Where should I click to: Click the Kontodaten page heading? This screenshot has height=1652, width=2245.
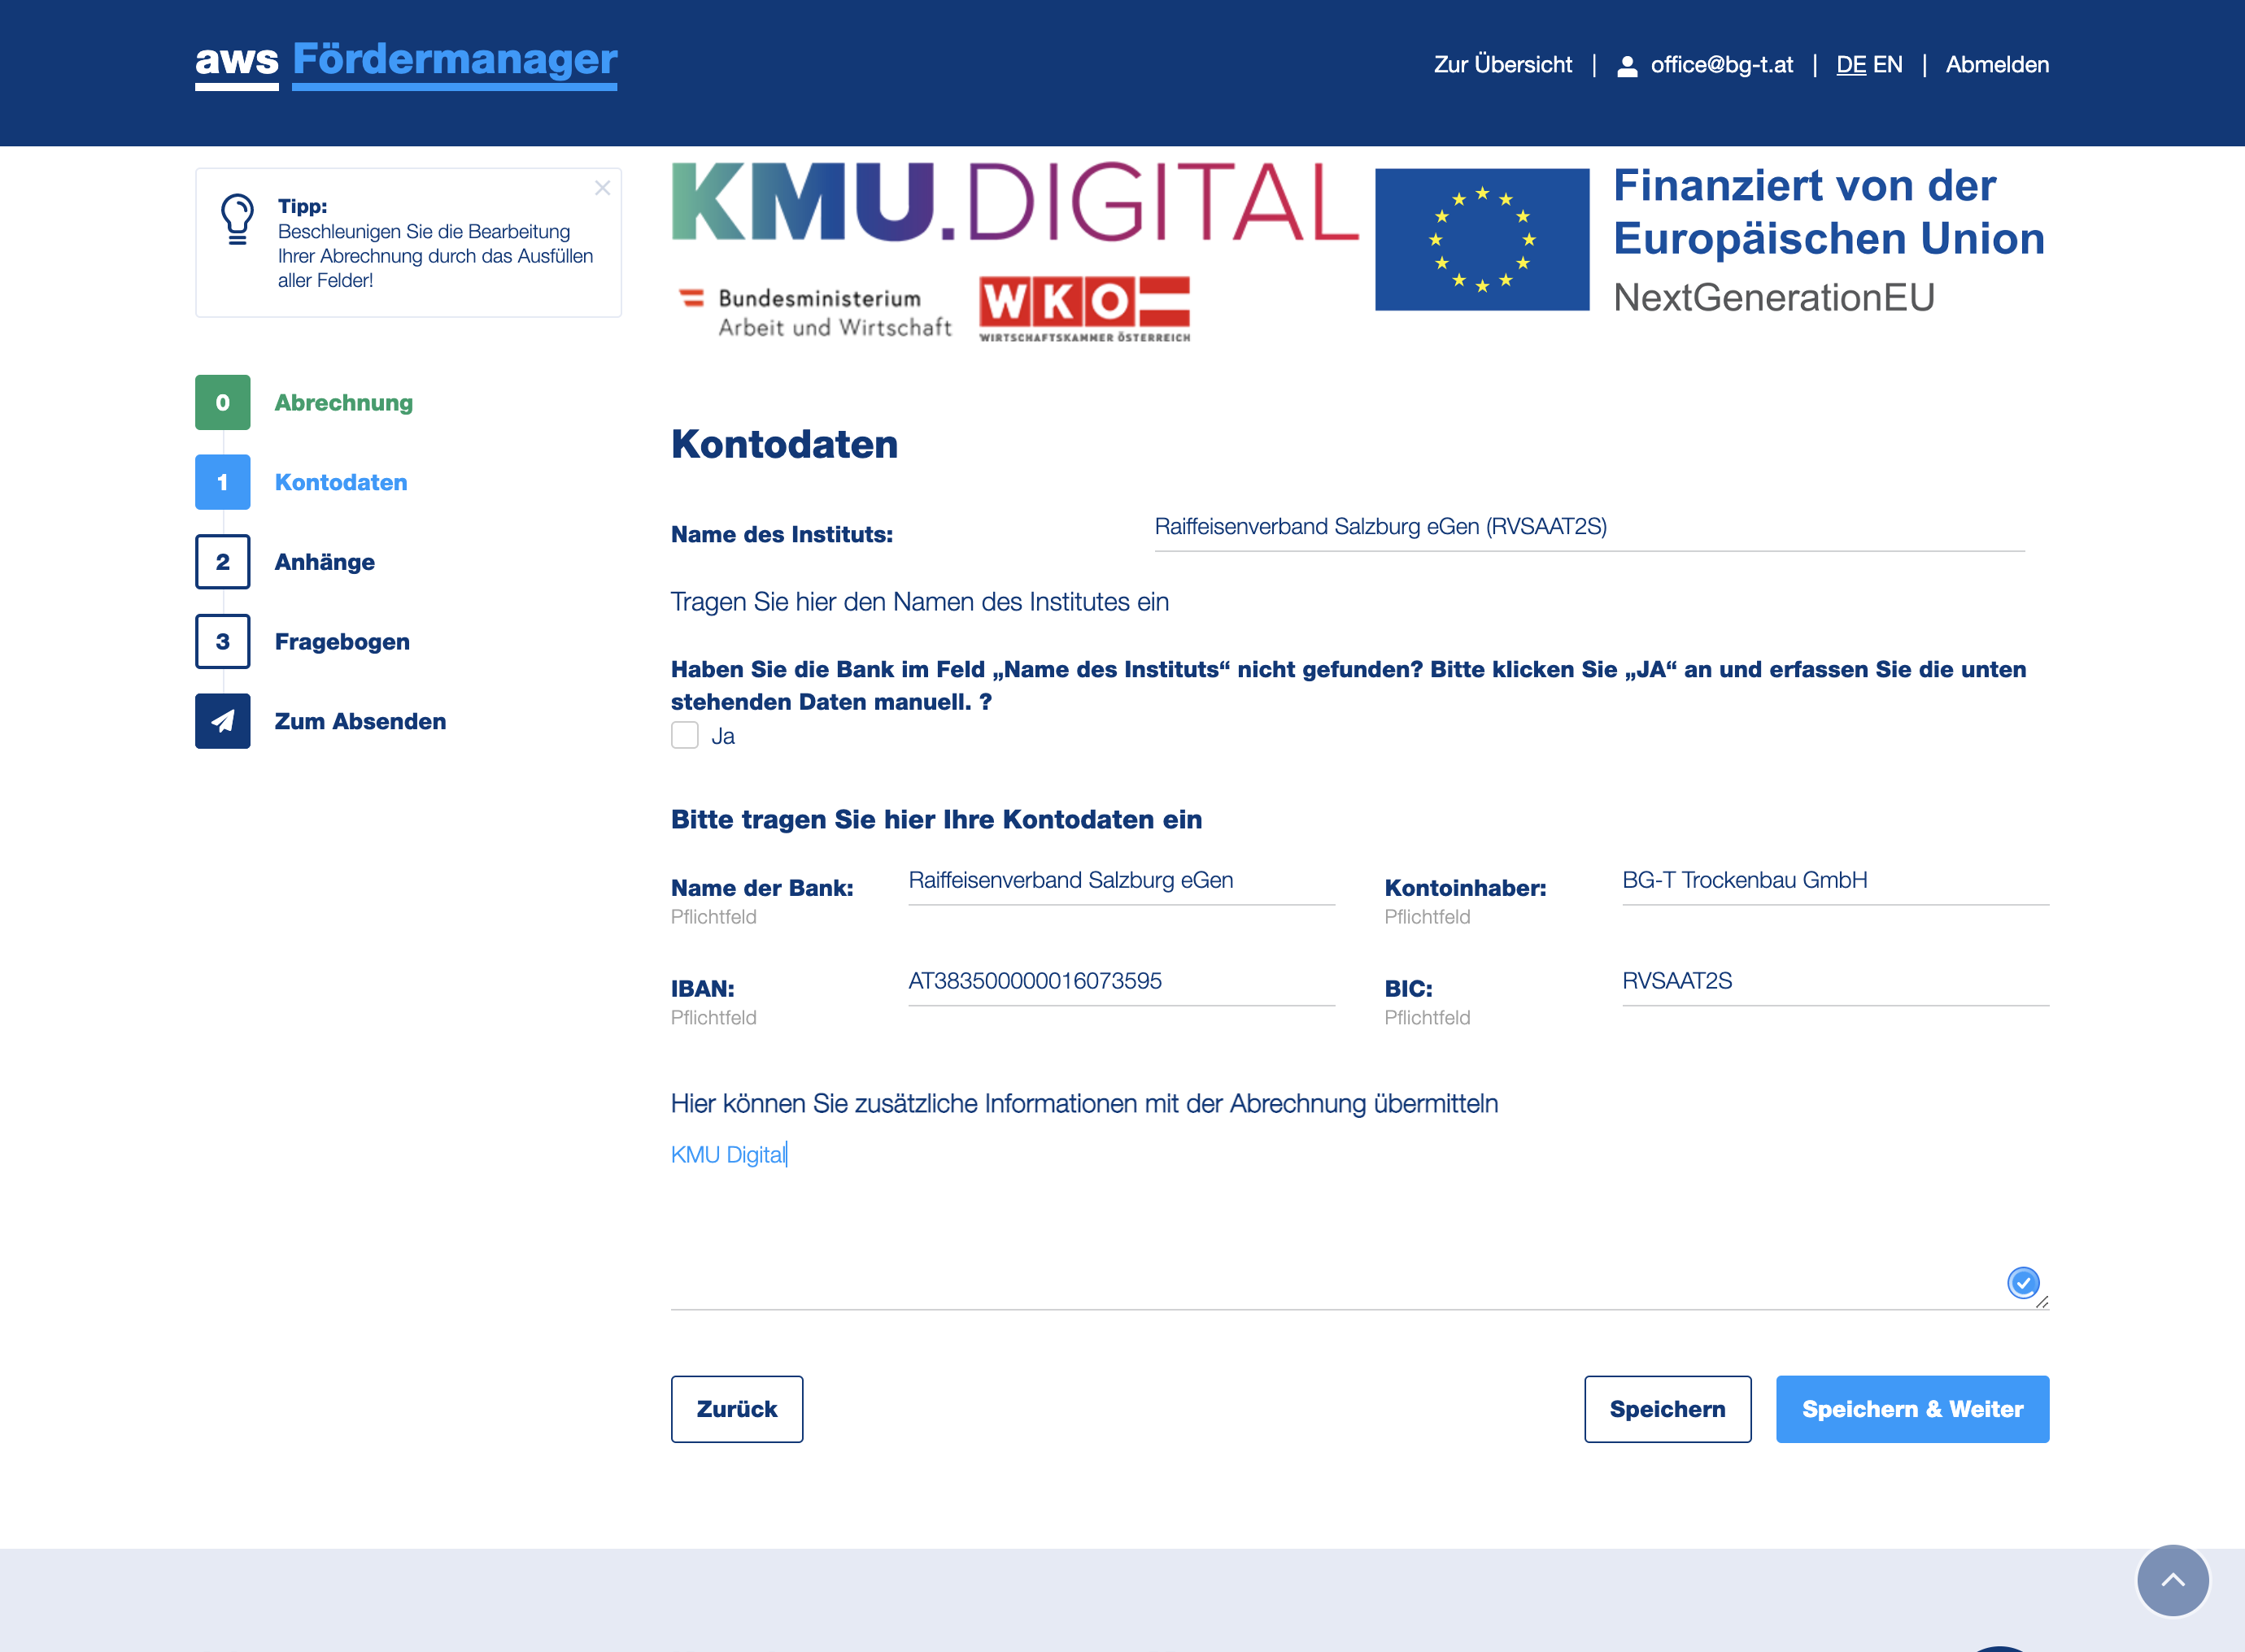tap(784, 444)
